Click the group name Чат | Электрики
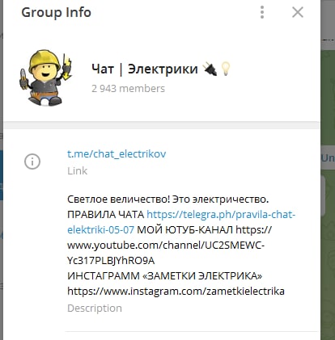The width and height of the screenshot is (335, 340). point(145,69)
